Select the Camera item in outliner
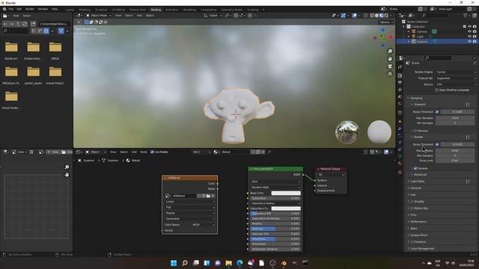 tap(422, 31)
